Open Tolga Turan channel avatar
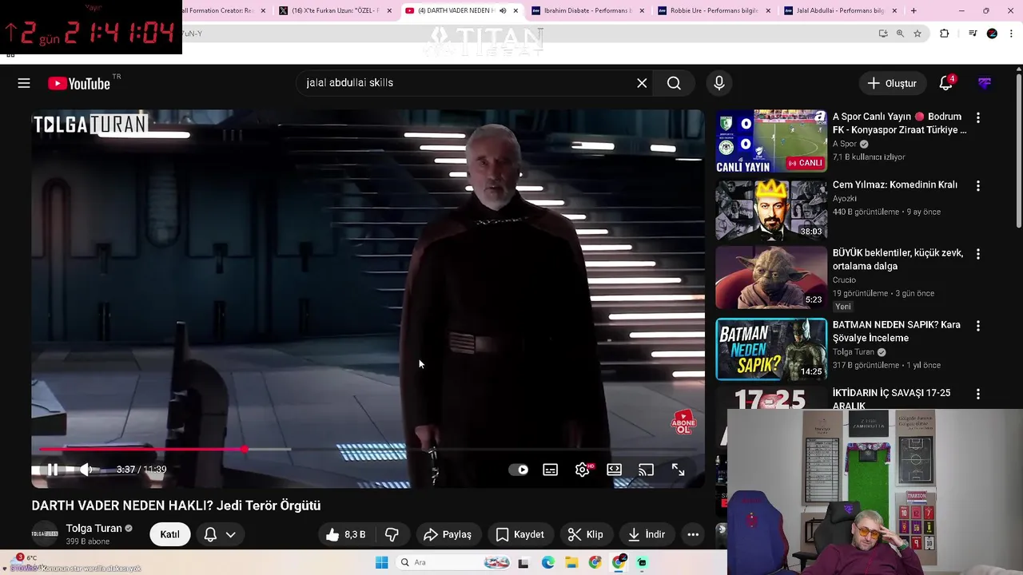 click(45, 534)
